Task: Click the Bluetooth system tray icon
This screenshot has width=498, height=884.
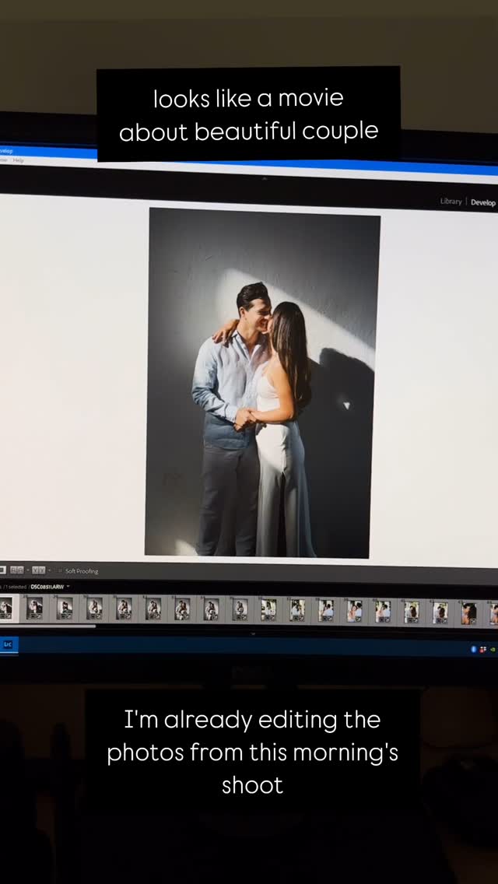Action: click(x=474, y=650)
